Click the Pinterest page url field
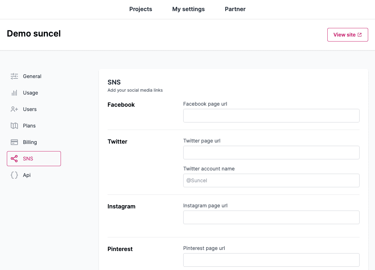This screenshot has height=270, width=375. 271,260
